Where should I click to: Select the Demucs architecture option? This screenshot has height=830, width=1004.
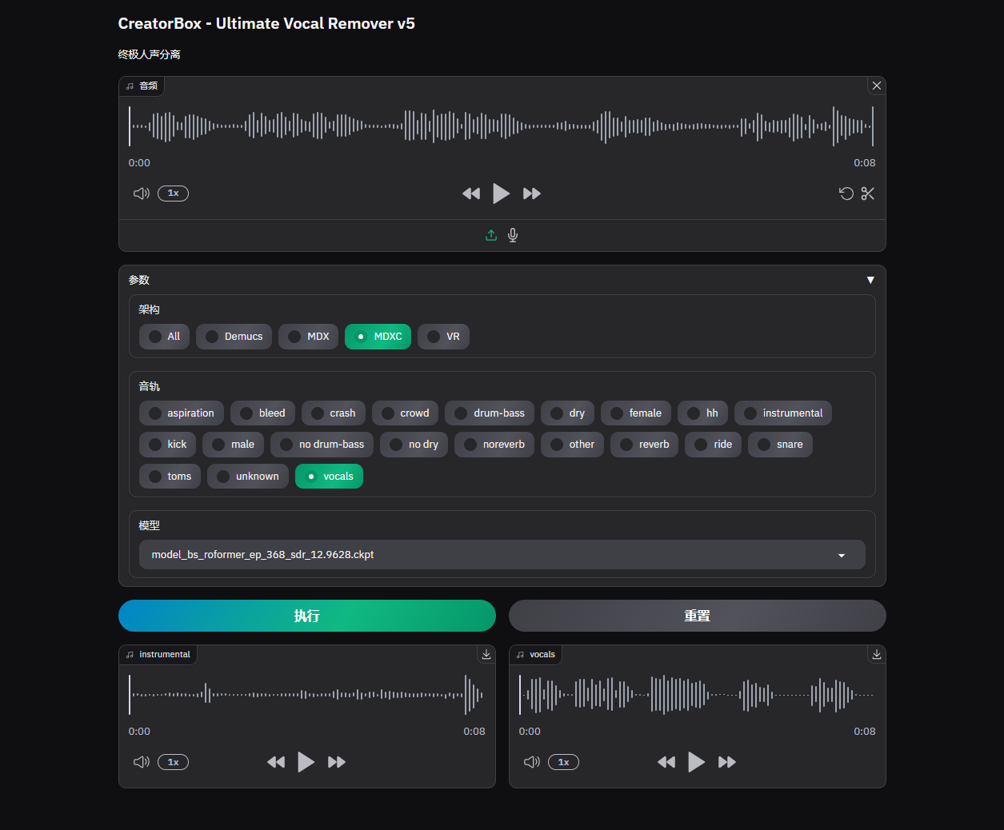click(234, 337)
